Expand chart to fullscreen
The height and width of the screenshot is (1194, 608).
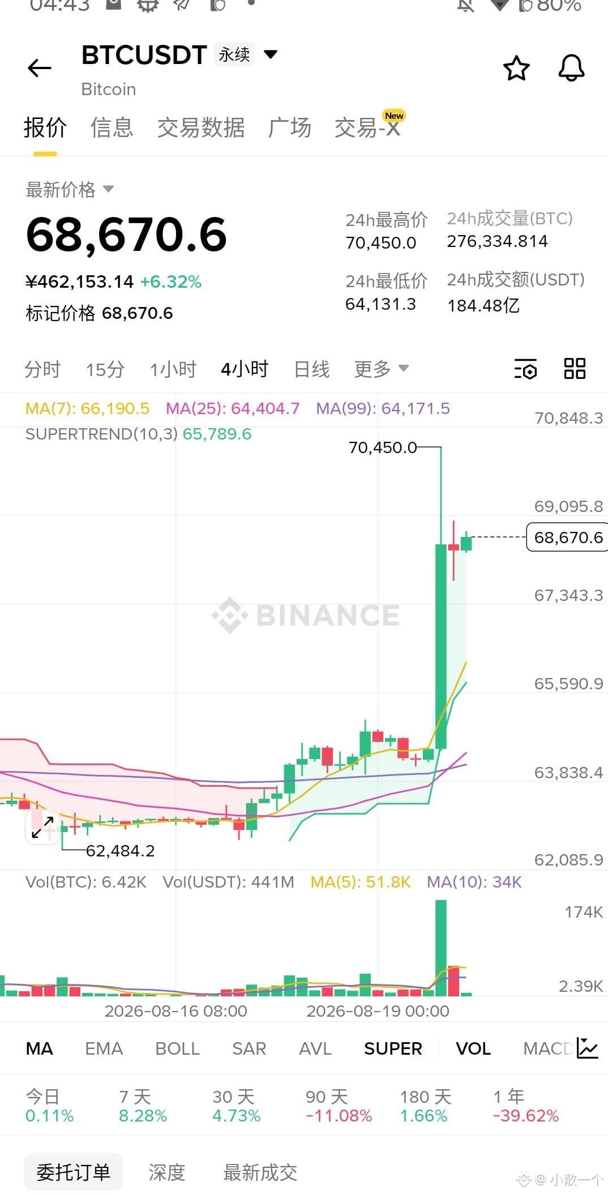tap(42, 828)
